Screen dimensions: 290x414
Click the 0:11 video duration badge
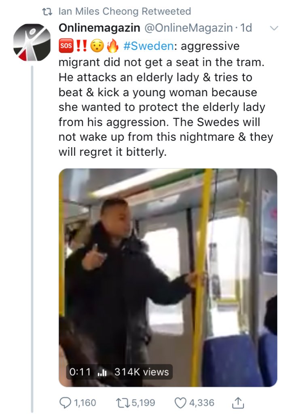coord(80,372)
